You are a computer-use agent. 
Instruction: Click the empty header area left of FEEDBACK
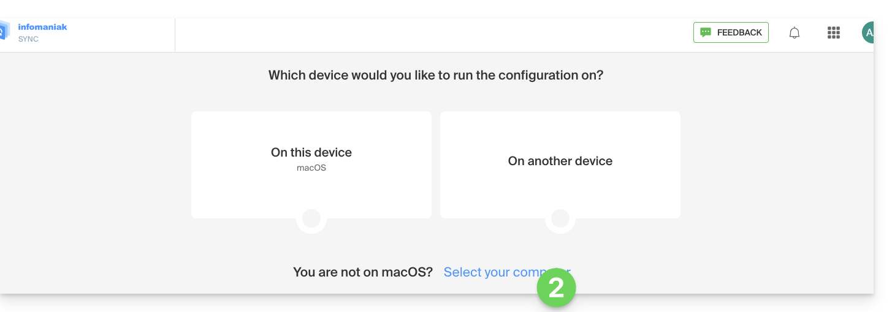click(429, 35)
